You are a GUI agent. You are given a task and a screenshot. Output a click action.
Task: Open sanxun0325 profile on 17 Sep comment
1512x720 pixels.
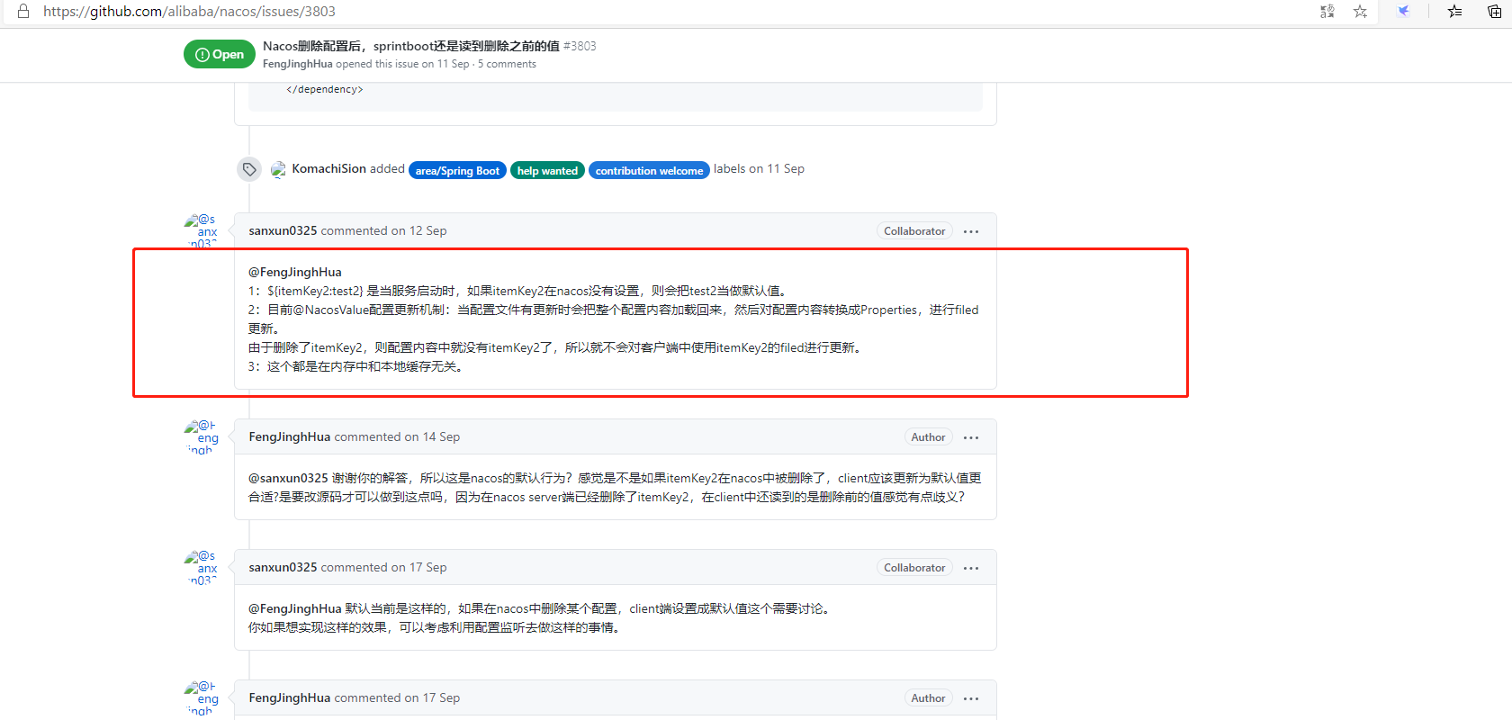283,567
